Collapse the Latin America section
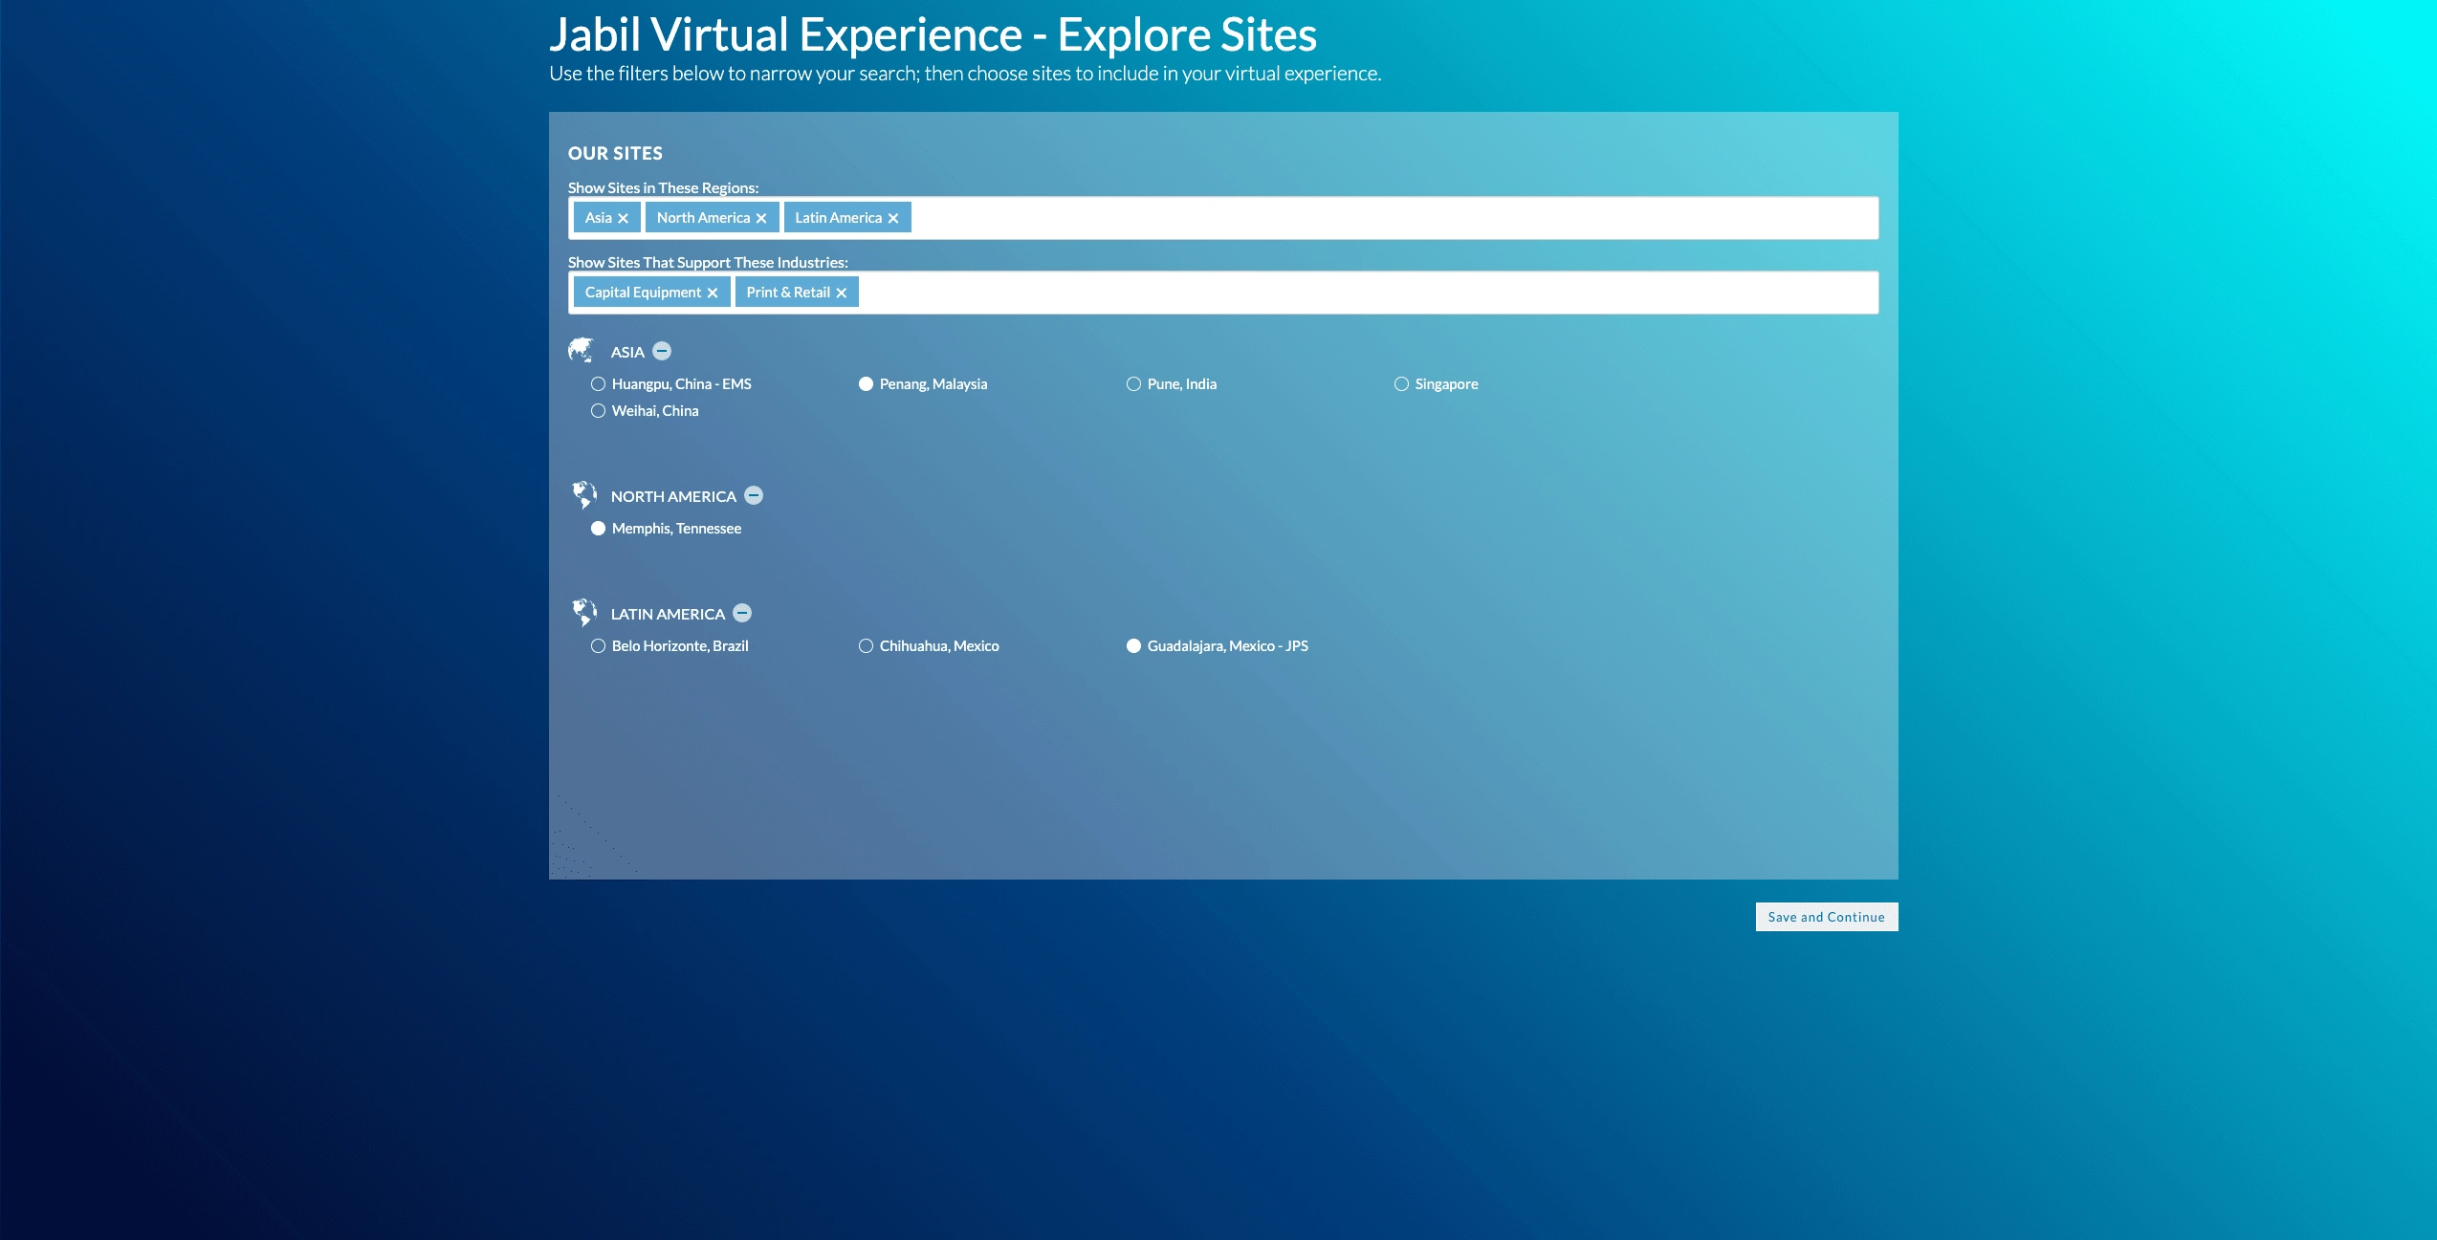The height and width of the screenshot is (1240, 2437). click(742, 613)
